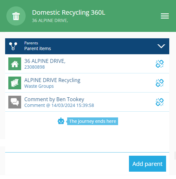Screen dimensions: 176x179
Task: Click The journey ends here label
Action: click(x=92, y=121)
